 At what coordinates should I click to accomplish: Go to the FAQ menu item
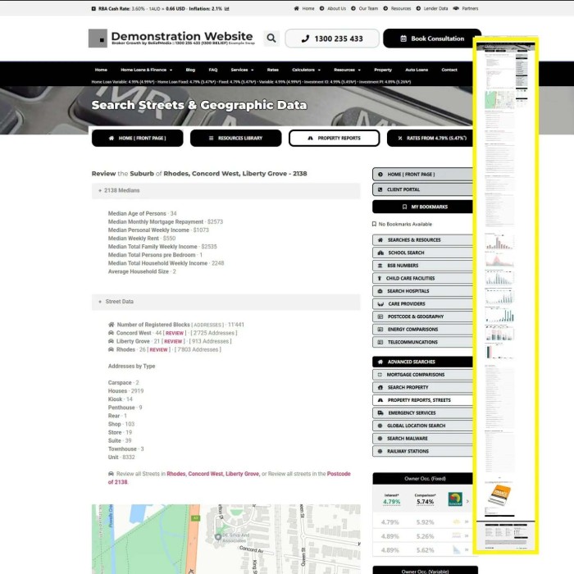[x=213, y=70]
